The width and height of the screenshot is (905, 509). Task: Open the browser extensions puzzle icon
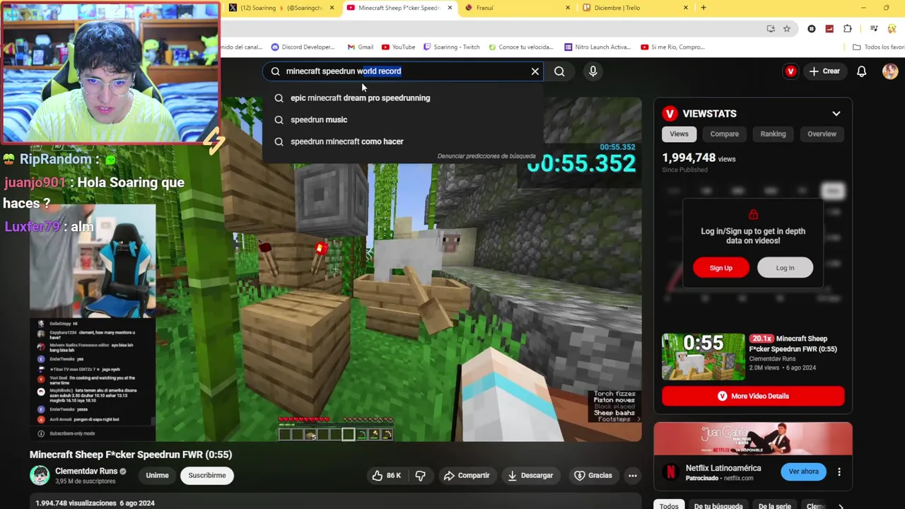[847, 28]
